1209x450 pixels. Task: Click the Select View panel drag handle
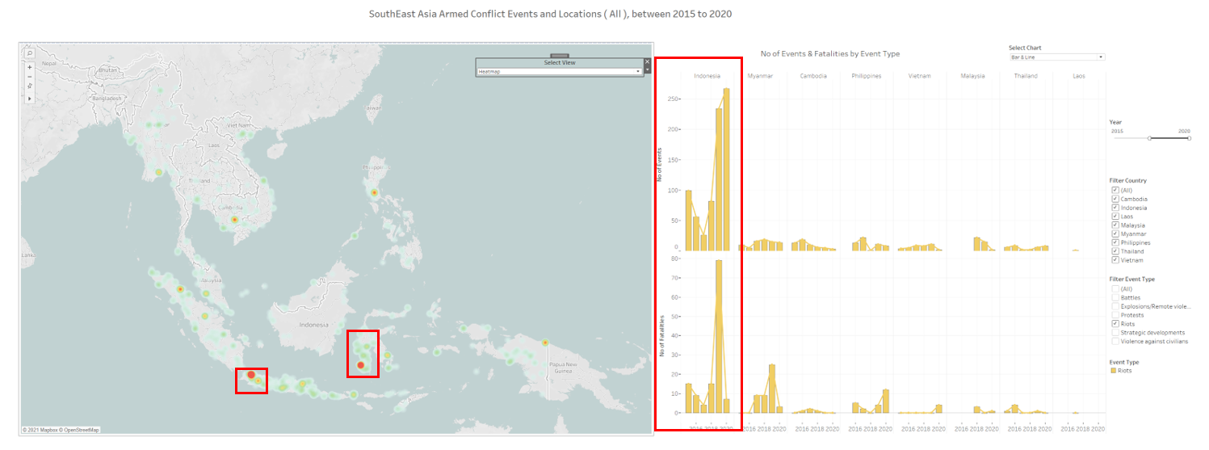click(x=560, y=56)
